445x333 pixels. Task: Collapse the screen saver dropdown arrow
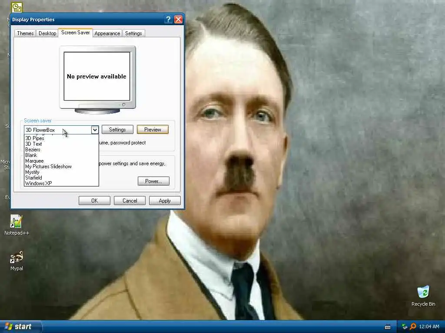pos(95,130)
